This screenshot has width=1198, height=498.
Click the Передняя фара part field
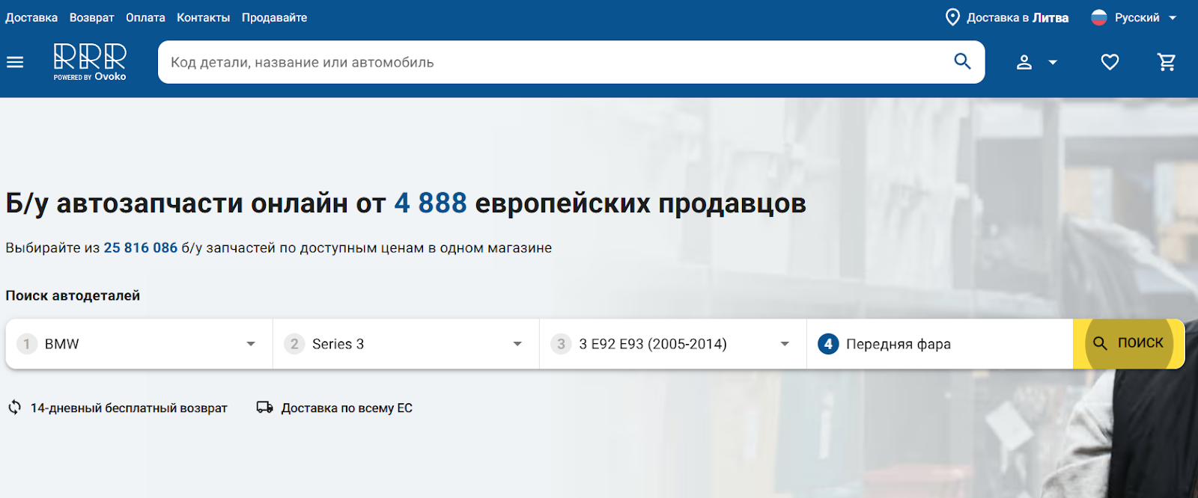[x=940, y=344]
